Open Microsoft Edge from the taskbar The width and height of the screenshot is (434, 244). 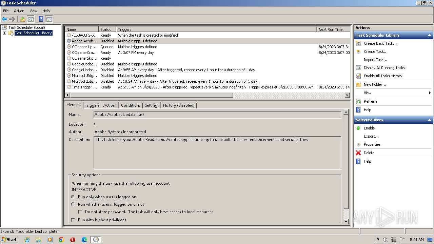point(84,240)
